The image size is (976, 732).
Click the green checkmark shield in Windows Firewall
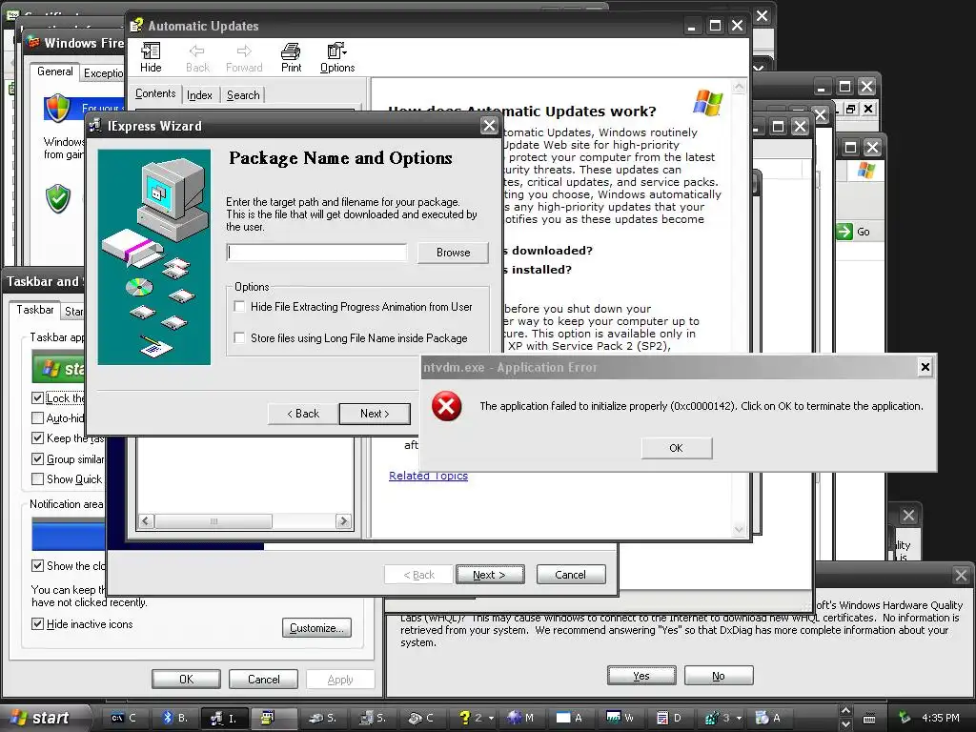click(58, 198)
